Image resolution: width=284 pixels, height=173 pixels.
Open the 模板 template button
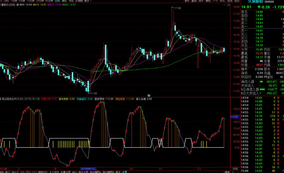tap(227, 172)
